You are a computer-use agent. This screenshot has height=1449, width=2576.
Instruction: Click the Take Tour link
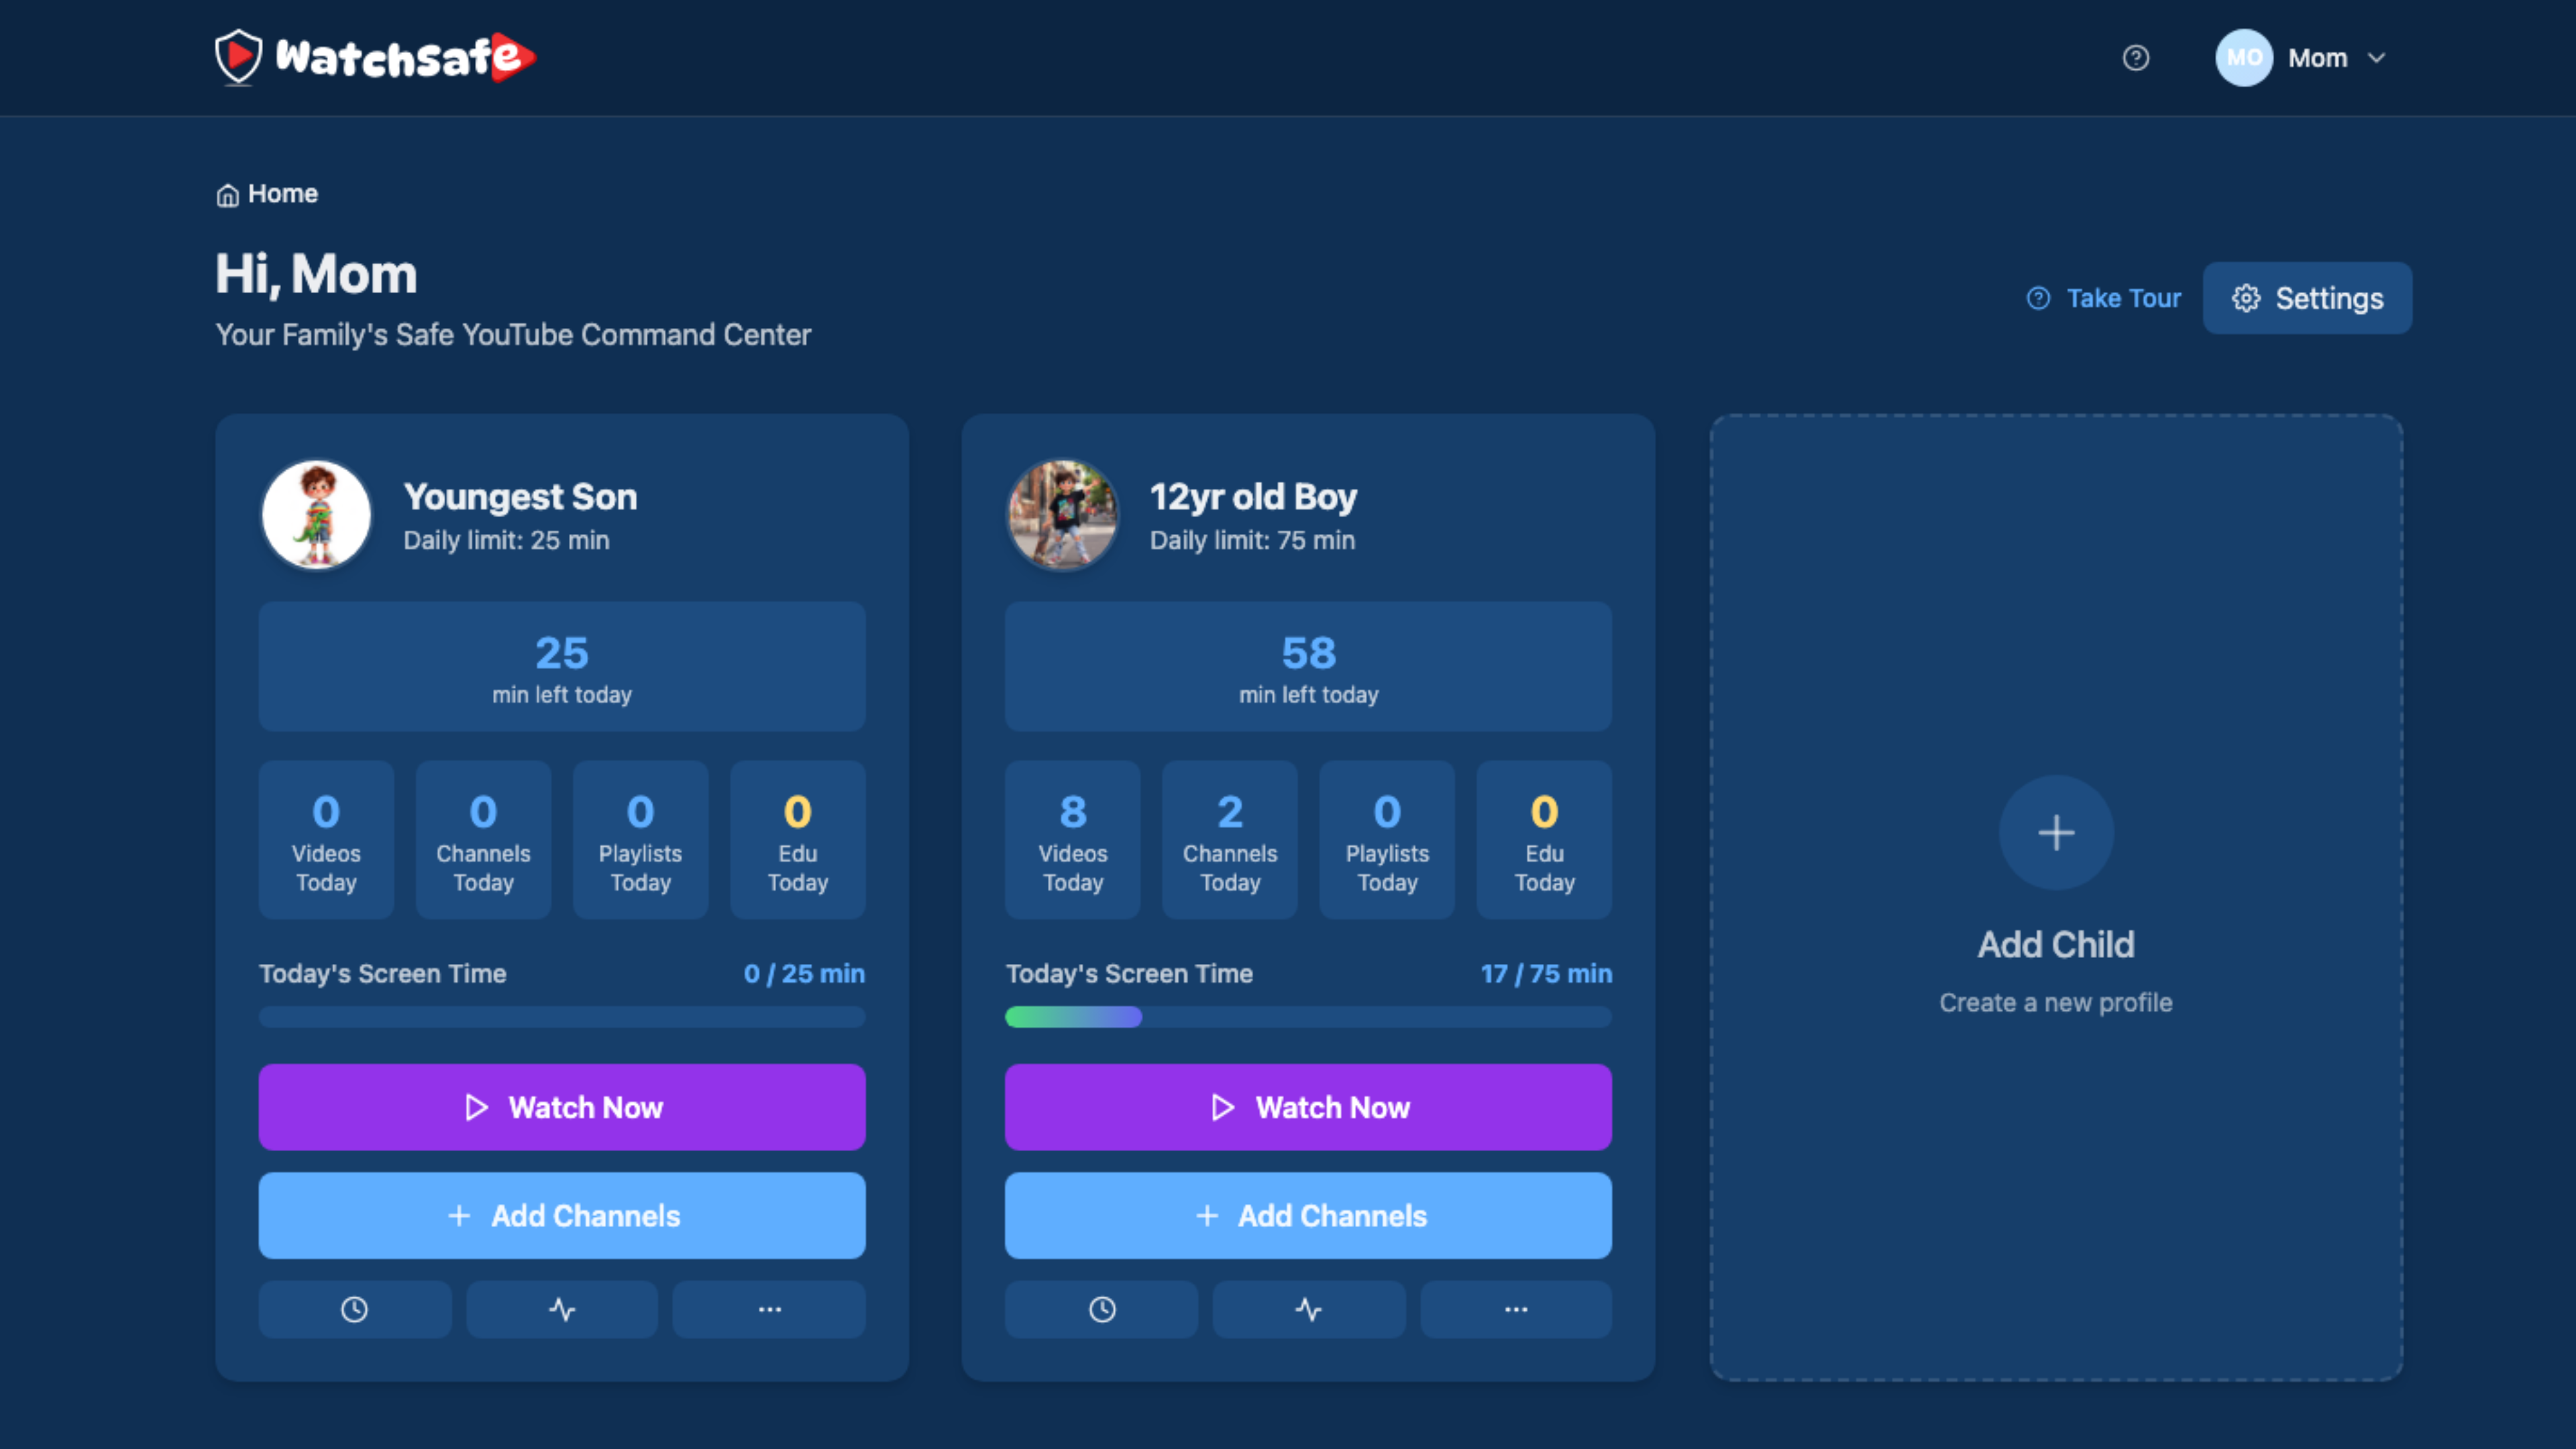(2104, 298)
